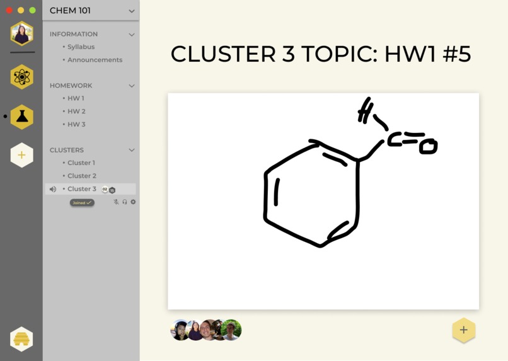Click the 02 member count badge

point(105,189)
